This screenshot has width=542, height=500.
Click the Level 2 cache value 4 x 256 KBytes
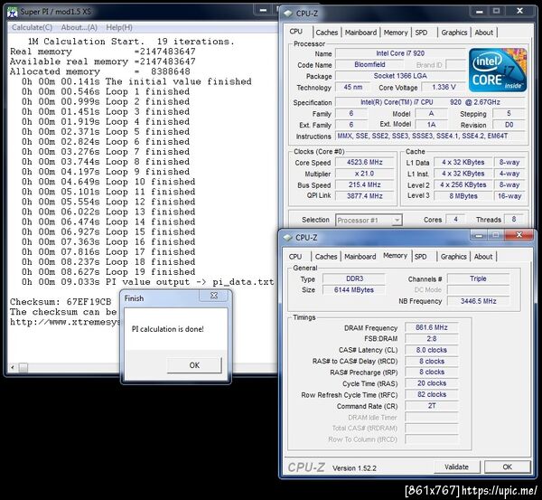tap(463, 184)
